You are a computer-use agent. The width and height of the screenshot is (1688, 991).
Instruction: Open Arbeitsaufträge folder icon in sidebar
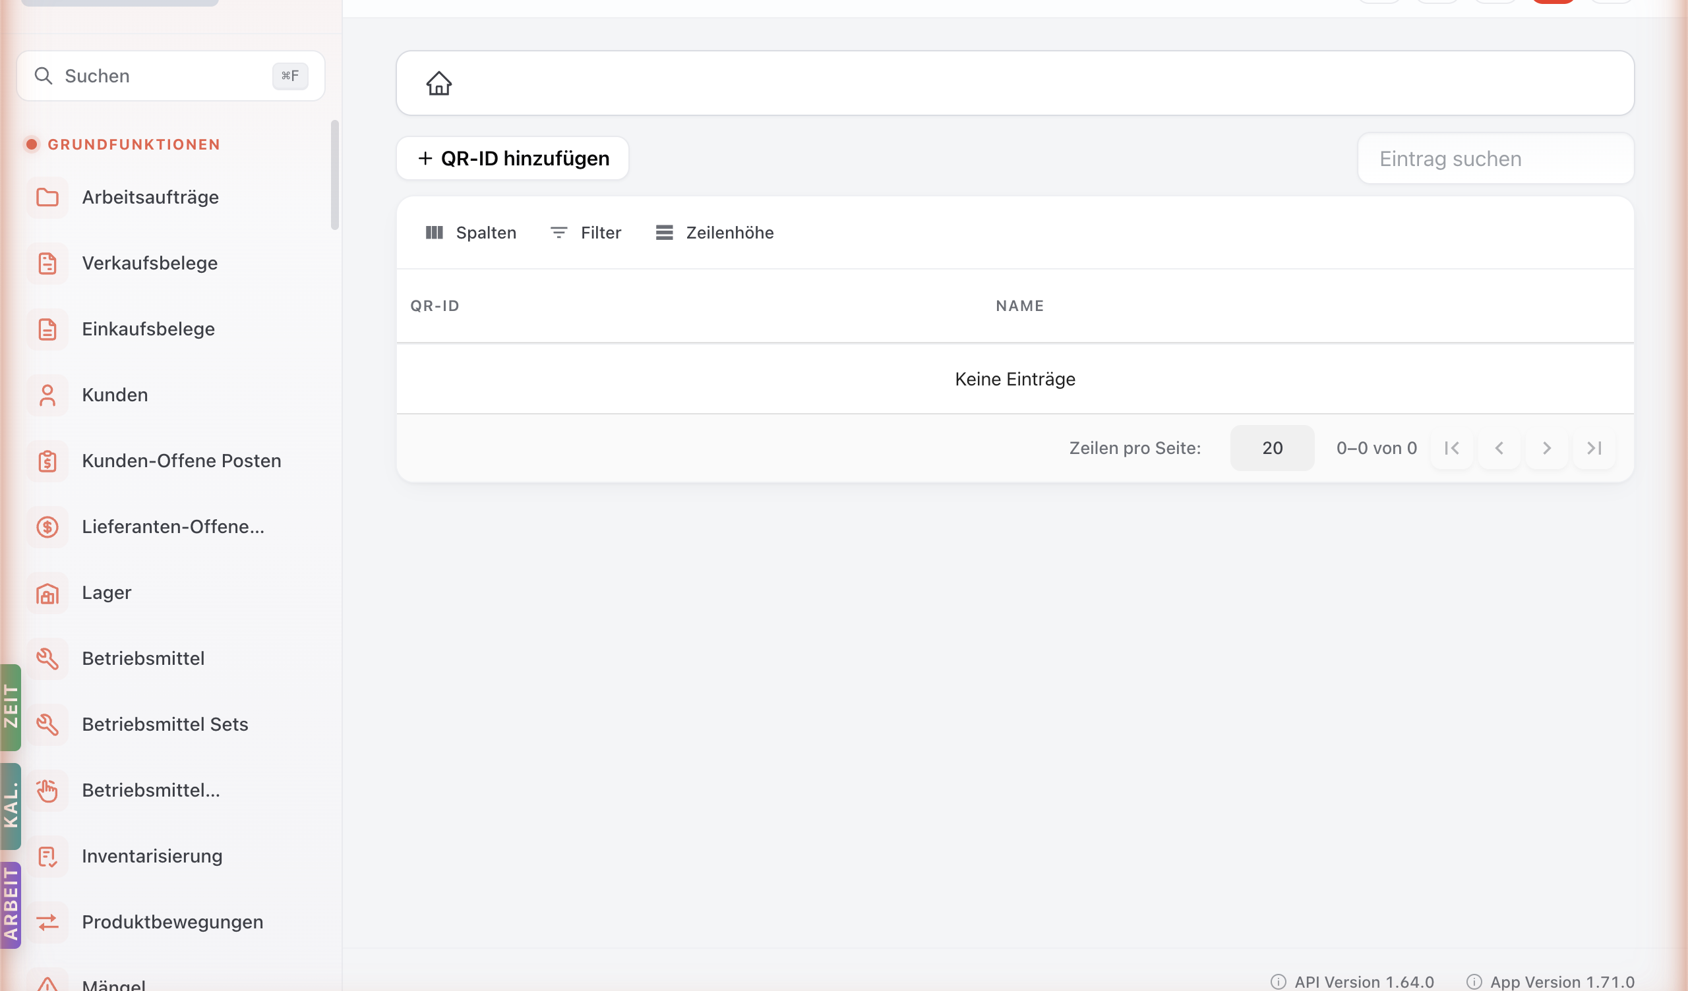coord(47,198)
